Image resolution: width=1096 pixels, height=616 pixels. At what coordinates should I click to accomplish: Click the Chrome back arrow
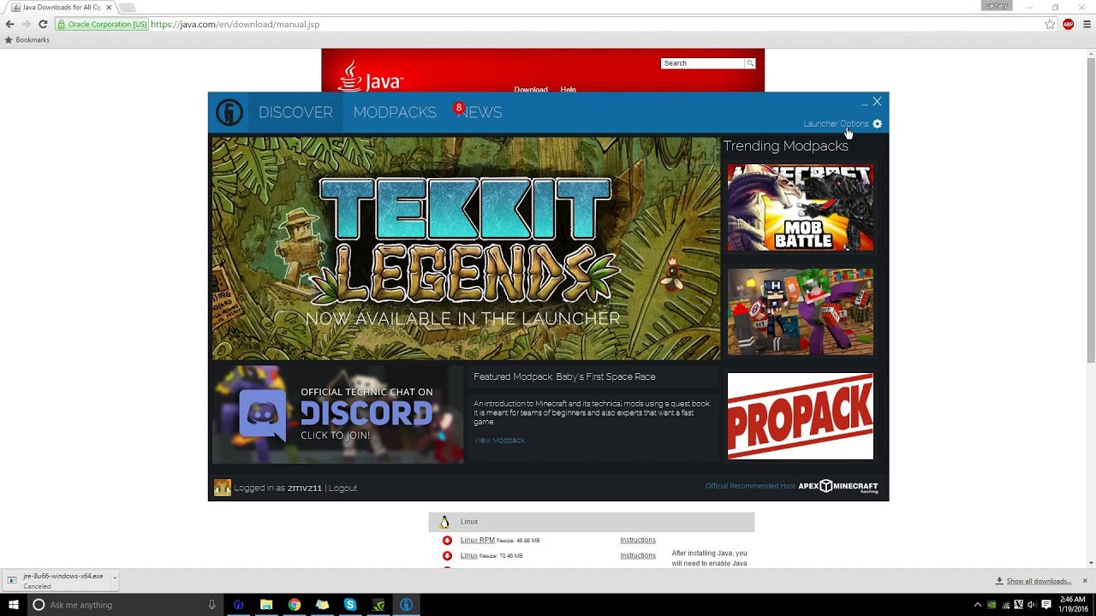click(x=9, y=24)
